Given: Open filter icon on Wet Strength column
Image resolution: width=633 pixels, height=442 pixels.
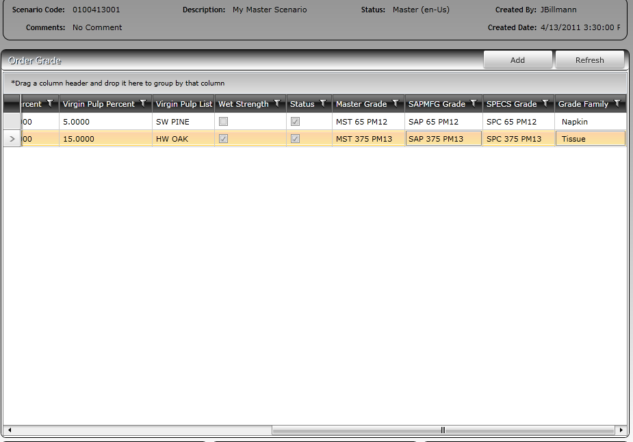Looking at the screenshot, I should tap(277, 104).
